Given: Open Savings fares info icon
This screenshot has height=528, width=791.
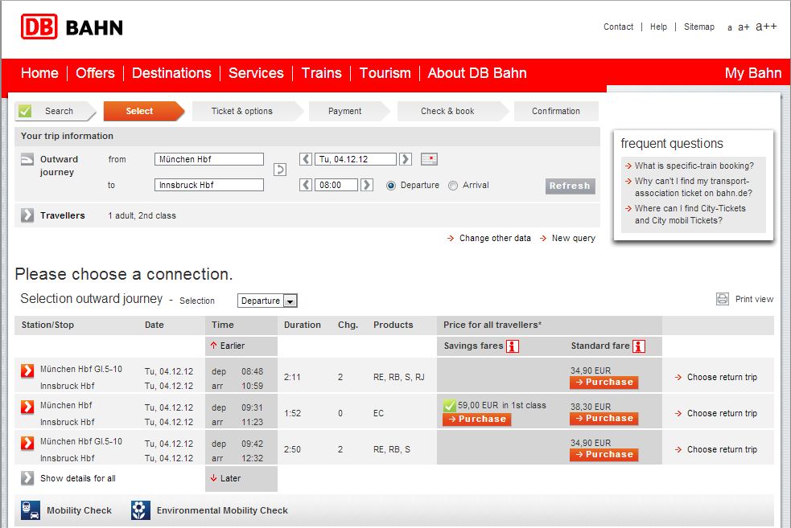Looking at the screenshot, I should (513, 346).
